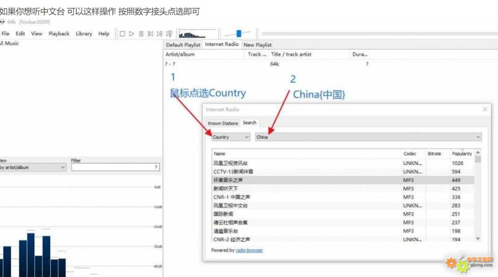Open the radio-browser link
498x277 pixels.
pos(249,250)
